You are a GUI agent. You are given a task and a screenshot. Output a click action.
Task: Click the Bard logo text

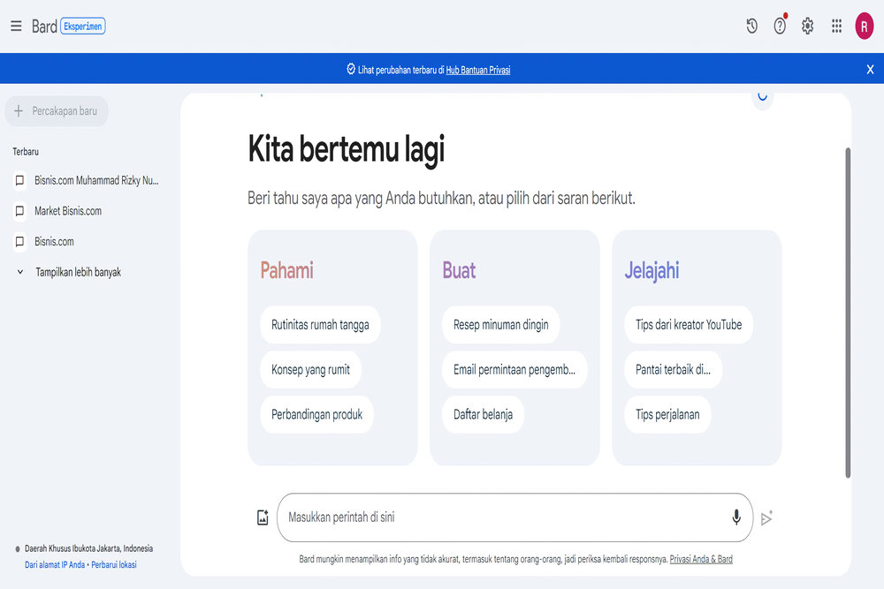coord(44,26)
